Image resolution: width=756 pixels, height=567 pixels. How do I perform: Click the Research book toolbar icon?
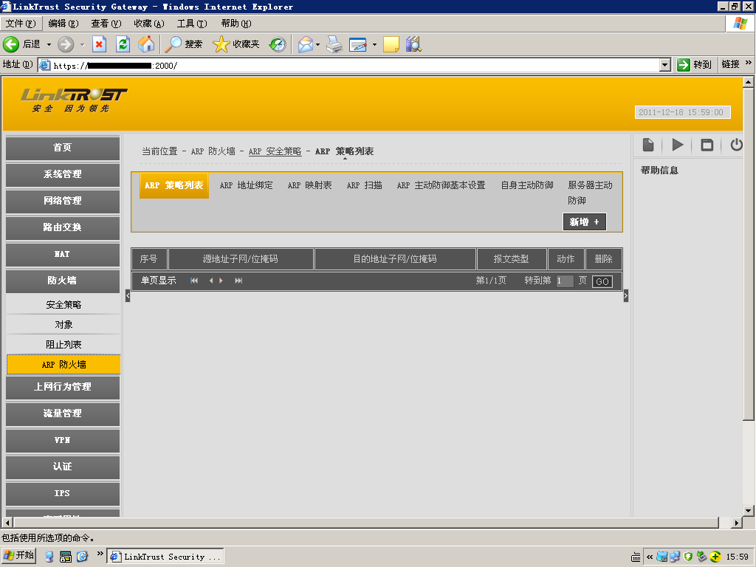413,44
